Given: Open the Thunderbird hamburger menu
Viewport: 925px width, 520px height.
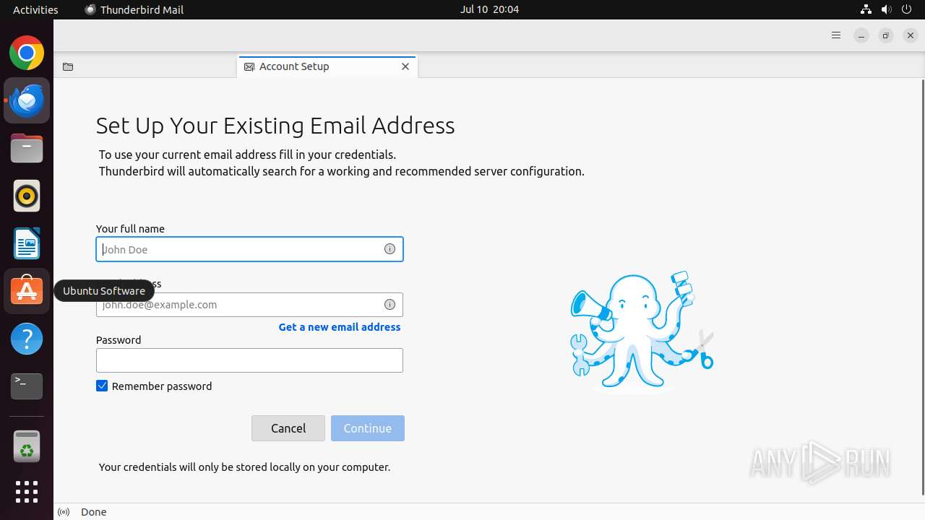Looking at the screenshot, I should click(x=836, y=35).
